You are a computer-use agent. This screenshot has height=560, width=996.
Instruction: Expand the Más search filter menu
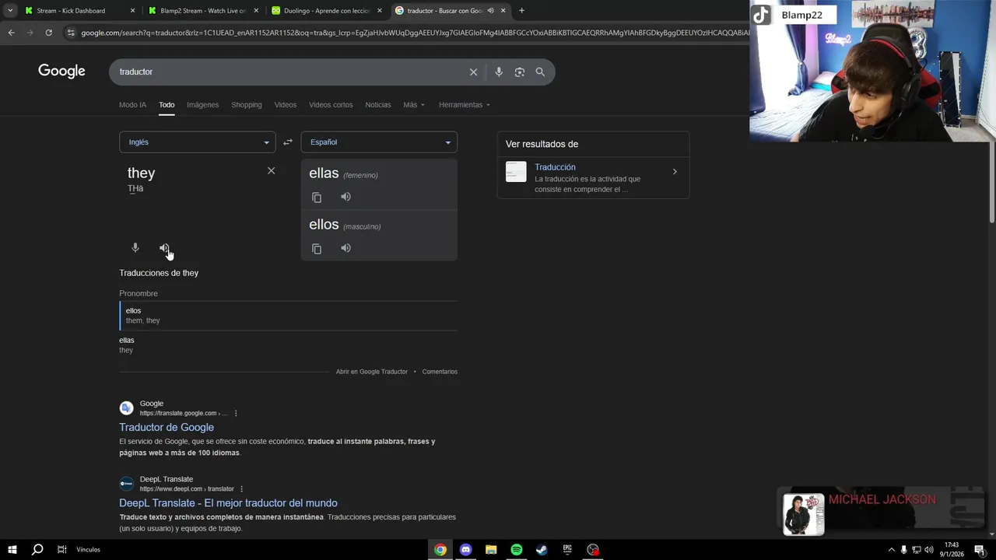(414, 105)
